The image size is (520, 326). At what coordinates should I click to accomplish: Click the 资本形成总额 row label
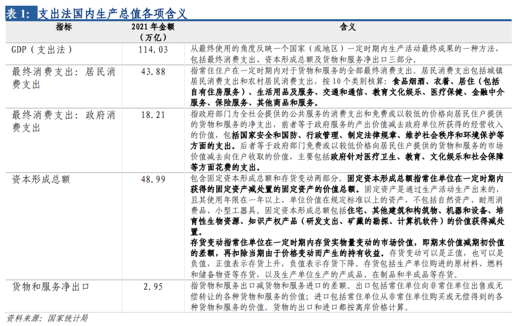41,179
